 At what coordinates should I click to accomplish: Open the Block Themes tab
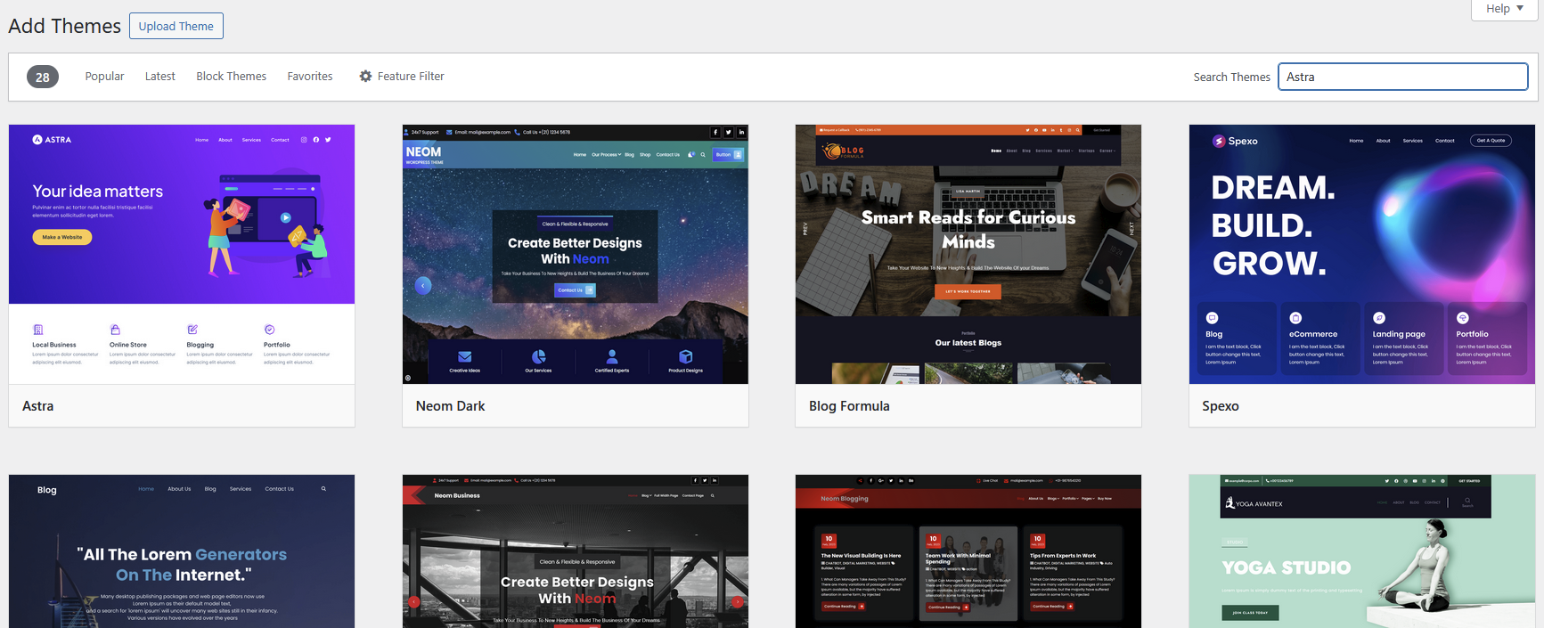(x=231, y=77)
